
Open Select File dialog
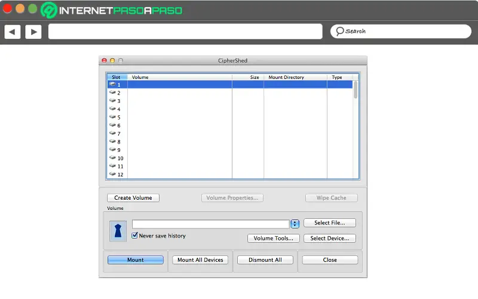[330, 222]
